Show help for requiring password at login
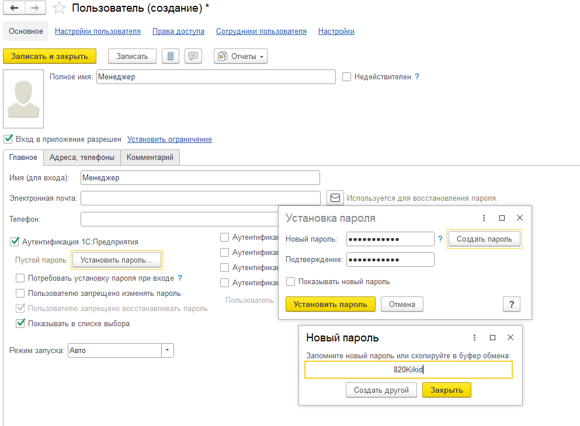The image size is (580, 426). tap(180, 278)
